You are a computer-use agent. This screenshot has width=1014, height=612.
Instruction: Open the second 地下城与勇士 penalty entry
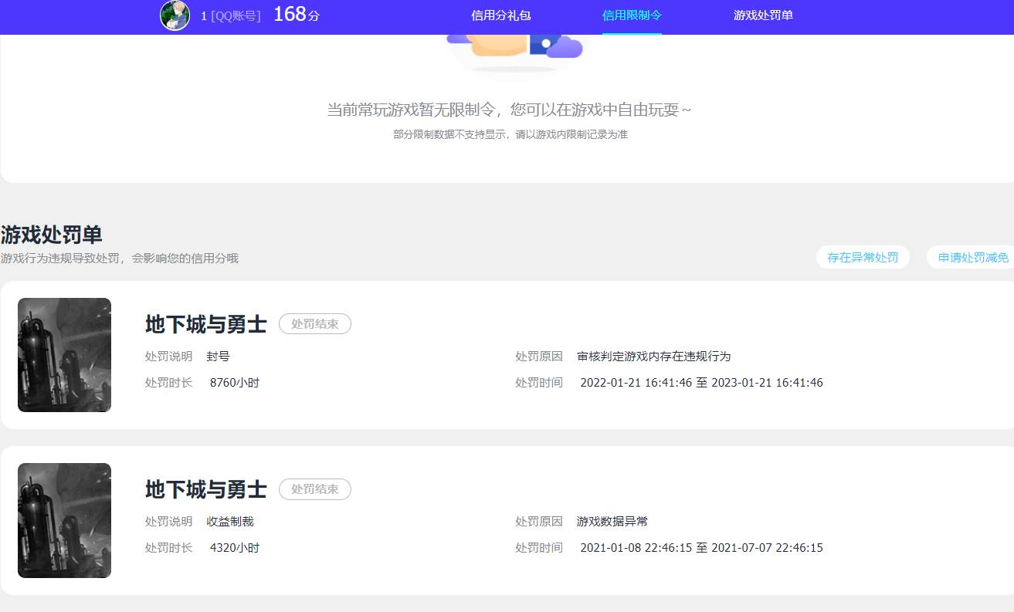coord(205,489)
